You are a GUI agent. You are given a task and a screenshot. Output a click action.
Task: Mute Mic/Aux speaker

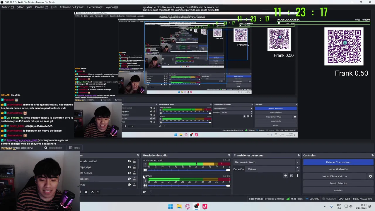(145, 186)
